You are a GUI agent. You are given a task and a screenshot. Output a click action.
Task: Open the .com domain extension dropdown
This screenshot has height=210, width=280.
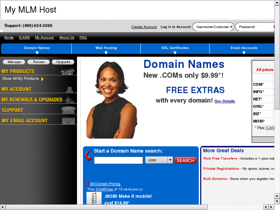159,160
